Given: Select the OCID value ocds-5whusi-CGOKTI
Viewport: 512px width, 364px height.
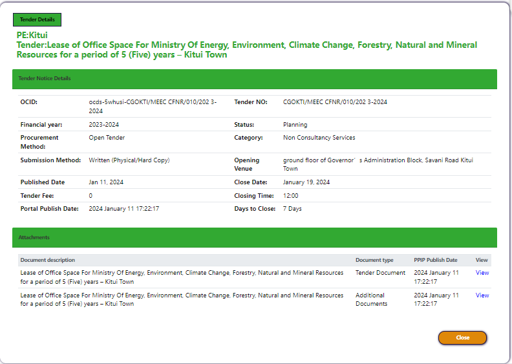Looking at the screenshot, I should pyautogui.click(x=153, y=107).
